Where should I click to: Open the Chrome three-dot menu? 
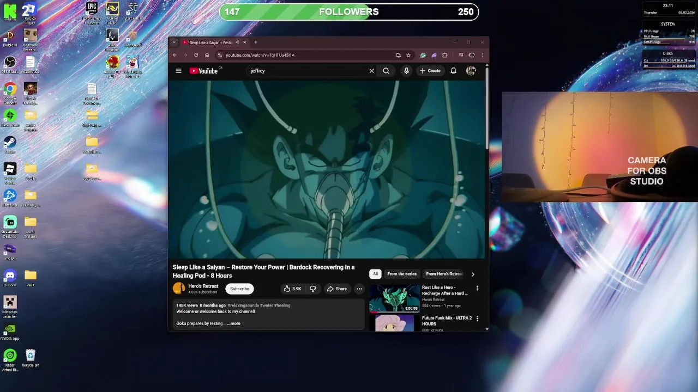pyautogui.click(x=482, y=55)
